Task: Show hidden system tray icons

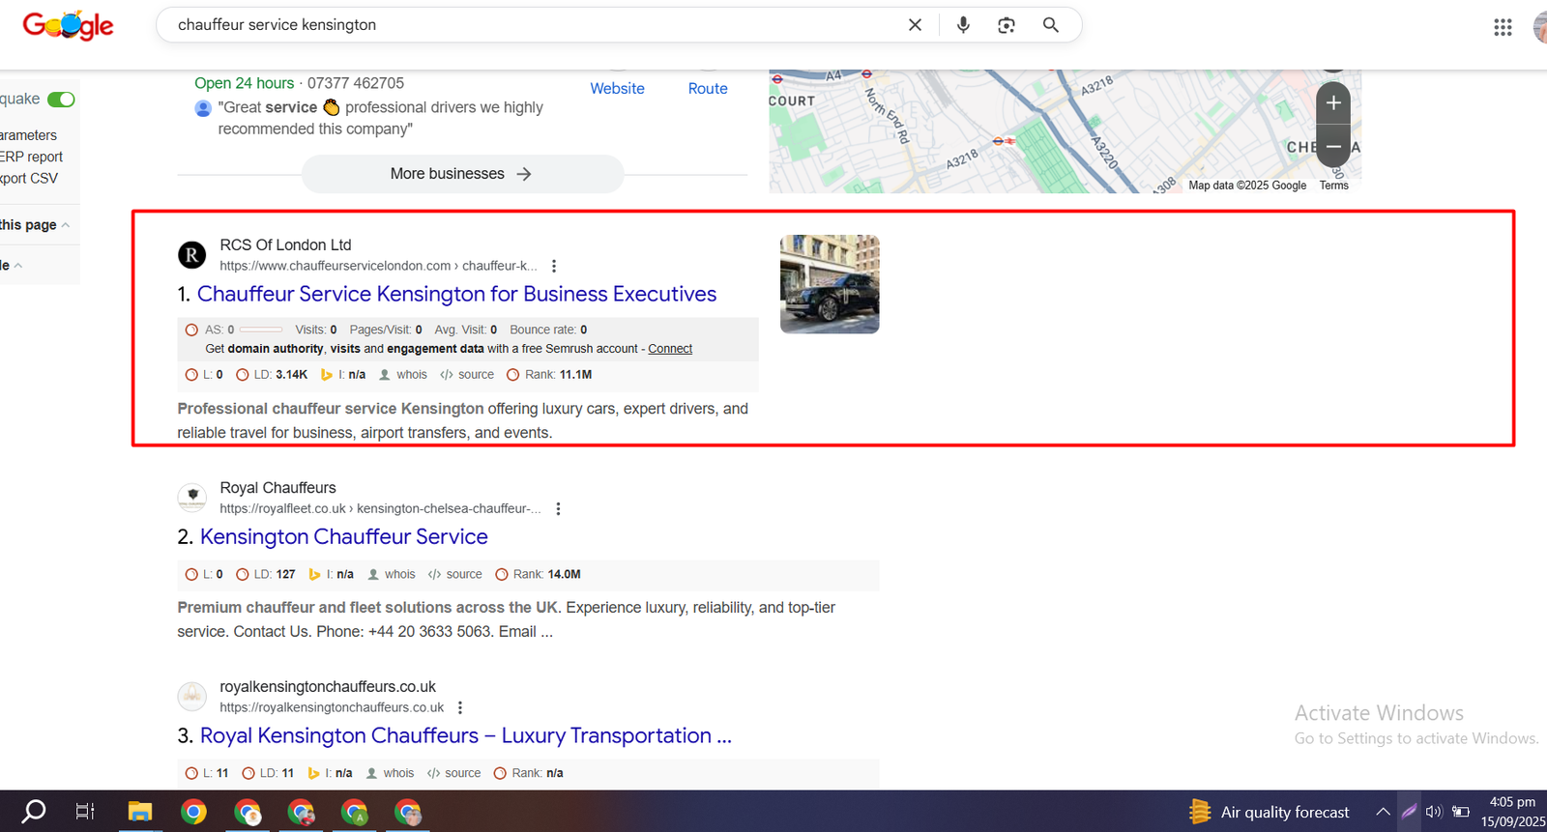Action: [x=1384, y=812]
